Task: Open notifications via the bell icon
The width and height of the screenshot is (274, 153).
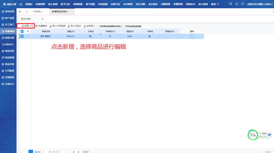Action: [x=237, y=4]
